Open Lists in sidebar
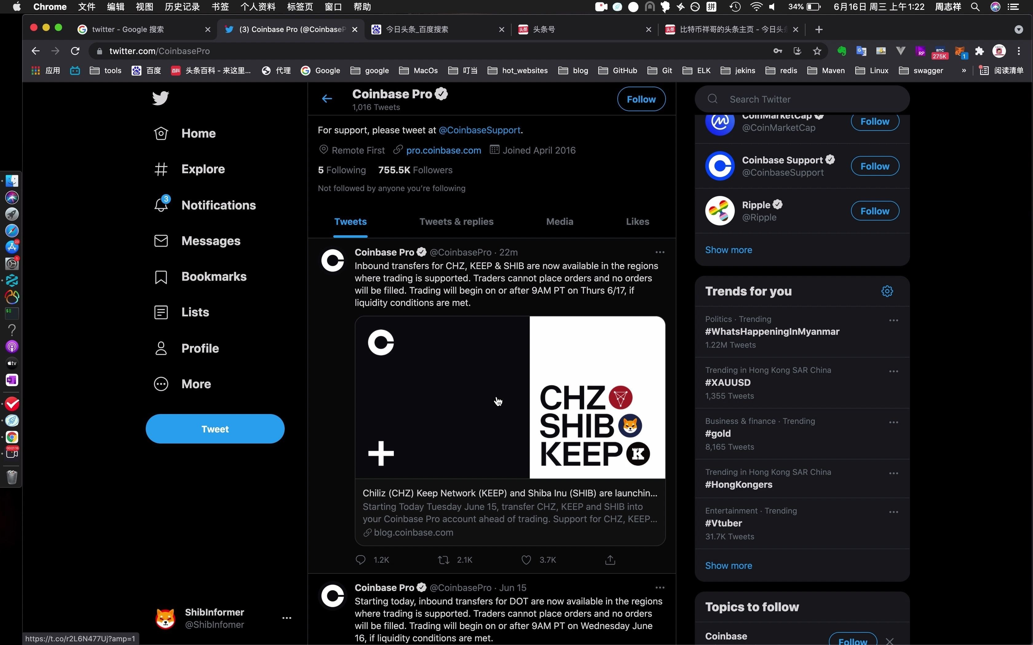Screen dimensions: 1033x645 pos(181,312)
